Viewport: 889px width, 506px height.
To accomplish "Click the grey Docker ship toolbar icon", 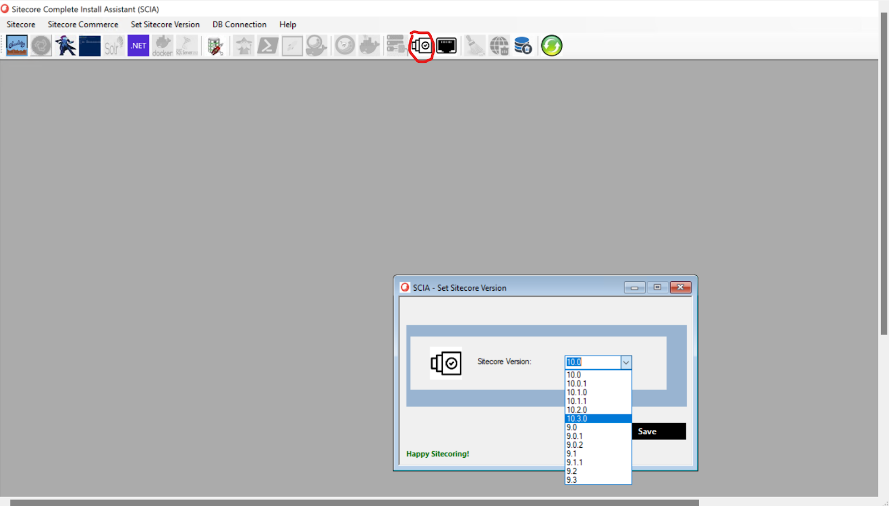I will coord(369,45).
